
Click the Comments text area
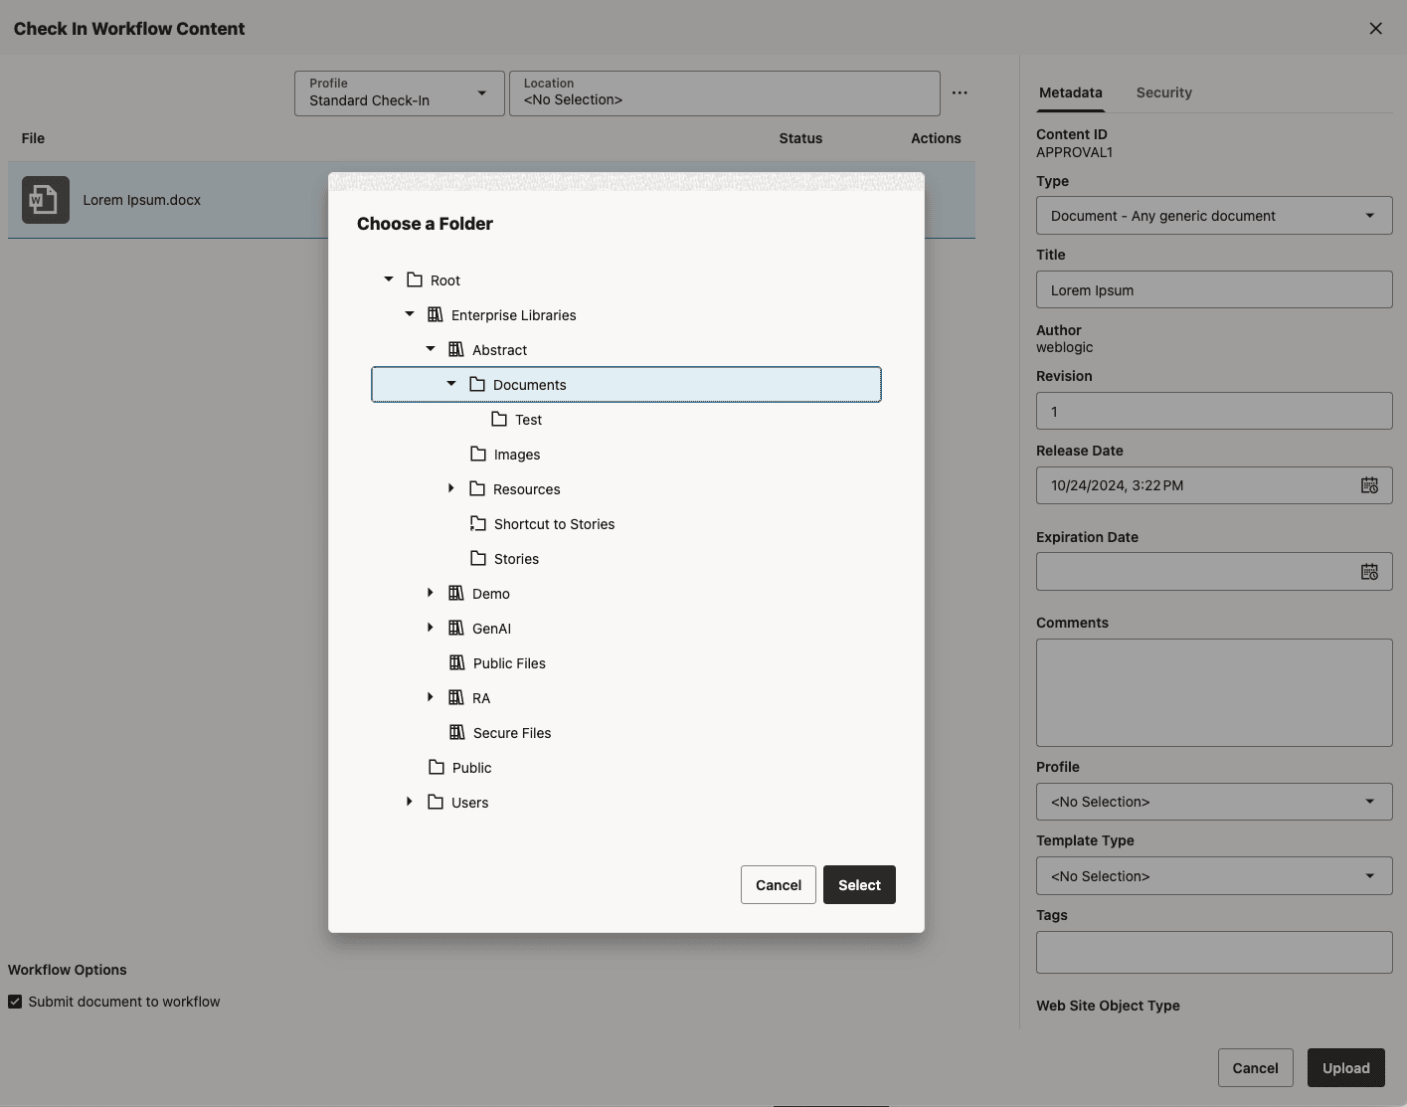(x=1214, y=692)
